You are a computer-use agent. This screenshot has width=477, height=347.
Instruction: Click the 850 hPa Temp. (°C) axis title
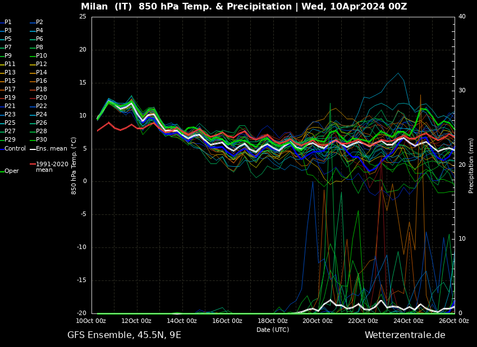(74, 166)
